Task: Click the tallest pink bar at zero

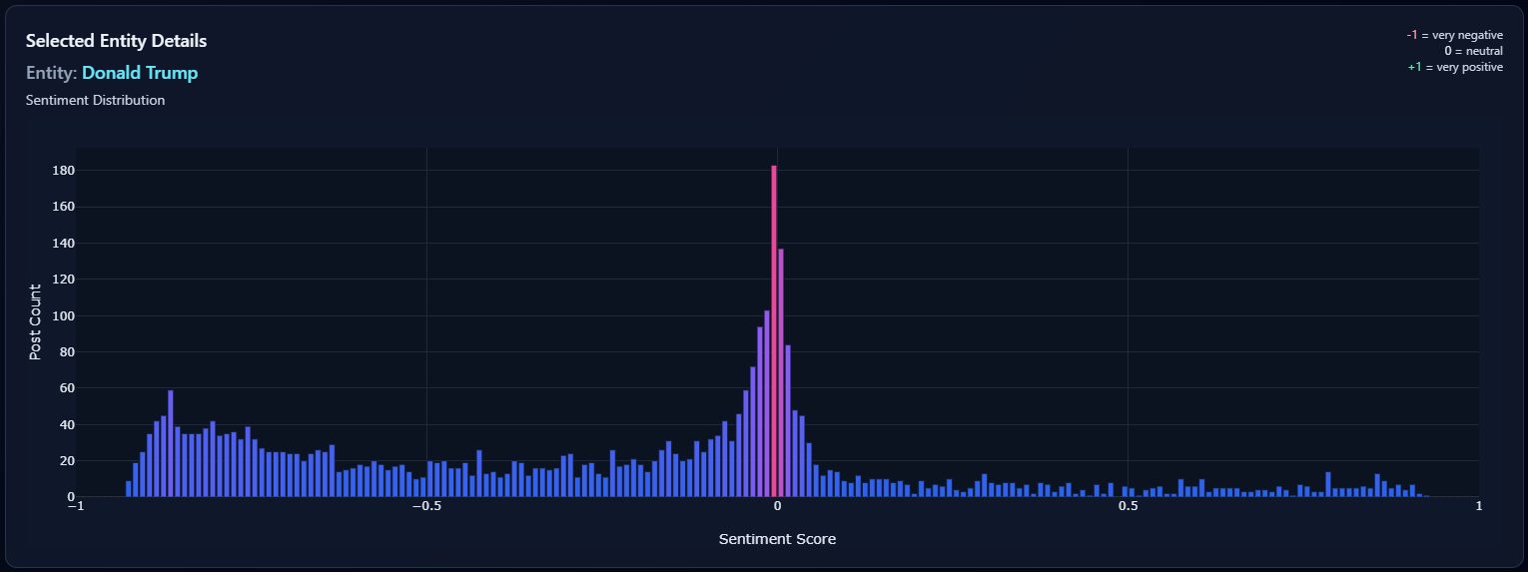Action: 774,331
